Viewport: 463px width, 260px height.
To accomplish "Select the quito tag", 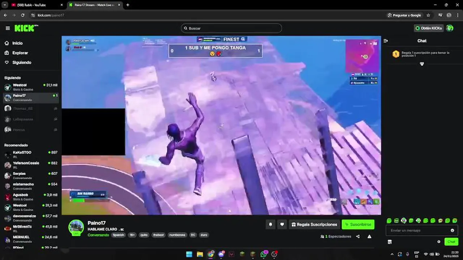I will click(x=144, y=235).
